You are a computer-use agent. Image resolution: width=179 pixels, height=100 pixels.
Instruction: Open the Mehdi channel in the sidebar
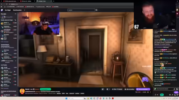(x=9, y=23)
